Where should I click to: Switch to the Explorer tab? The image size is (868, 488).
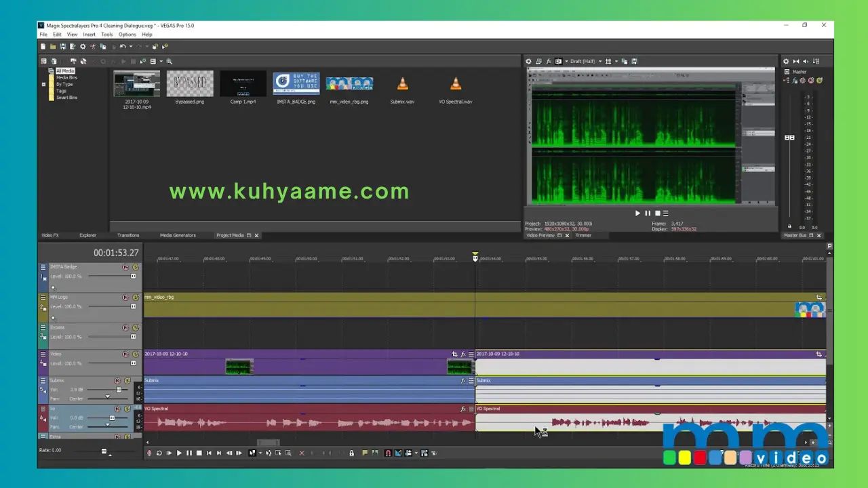[88, 235]
